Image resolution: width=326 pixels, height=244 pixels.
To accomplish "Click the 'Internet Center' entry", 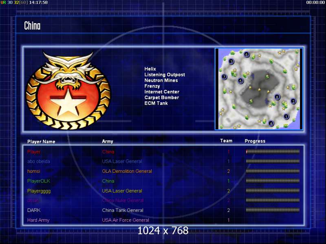I will pos(162,92).
